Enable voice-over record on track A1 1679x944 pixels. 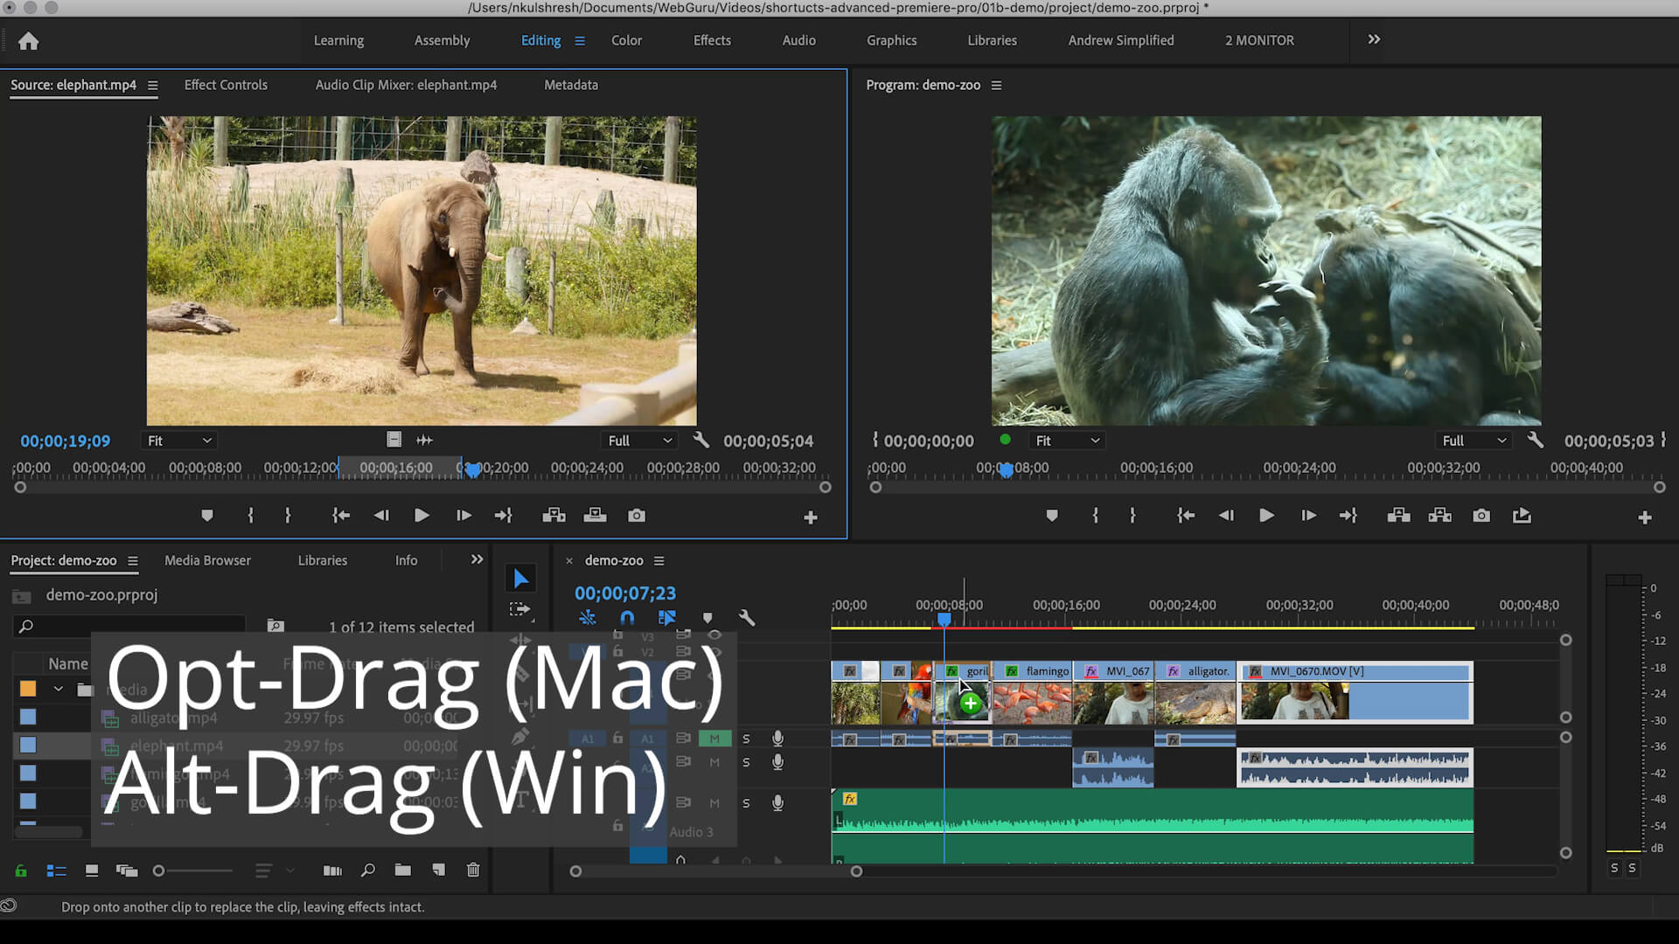777,739
